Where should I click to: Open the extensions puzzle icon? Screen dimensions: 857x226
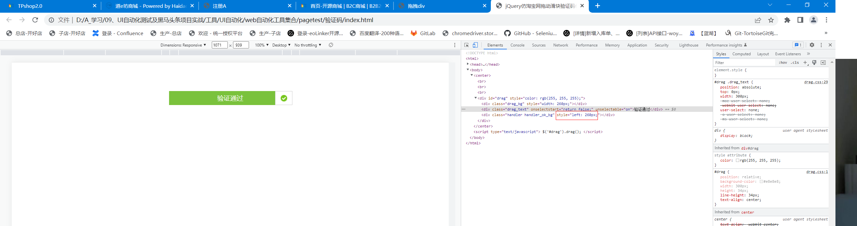point(787,20)
